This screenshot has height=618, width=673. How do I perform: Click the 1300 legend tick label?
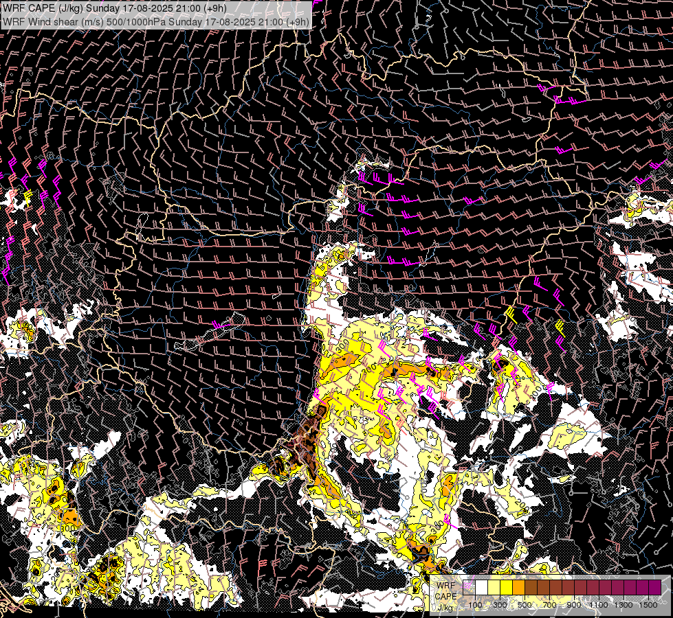(624, 605)
